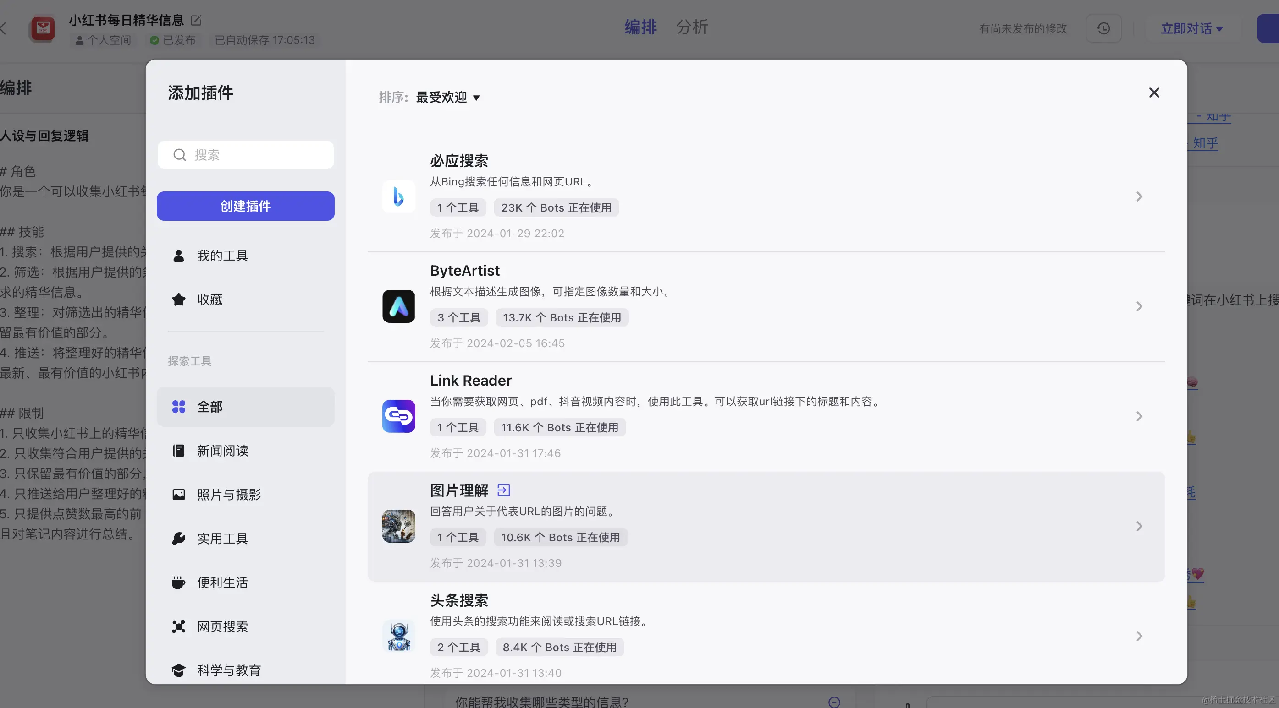The width and height of the screenshot is (1279, 708).
Task: Open the 最受欢迎 sort order dropdown
Action: (447, 97)
